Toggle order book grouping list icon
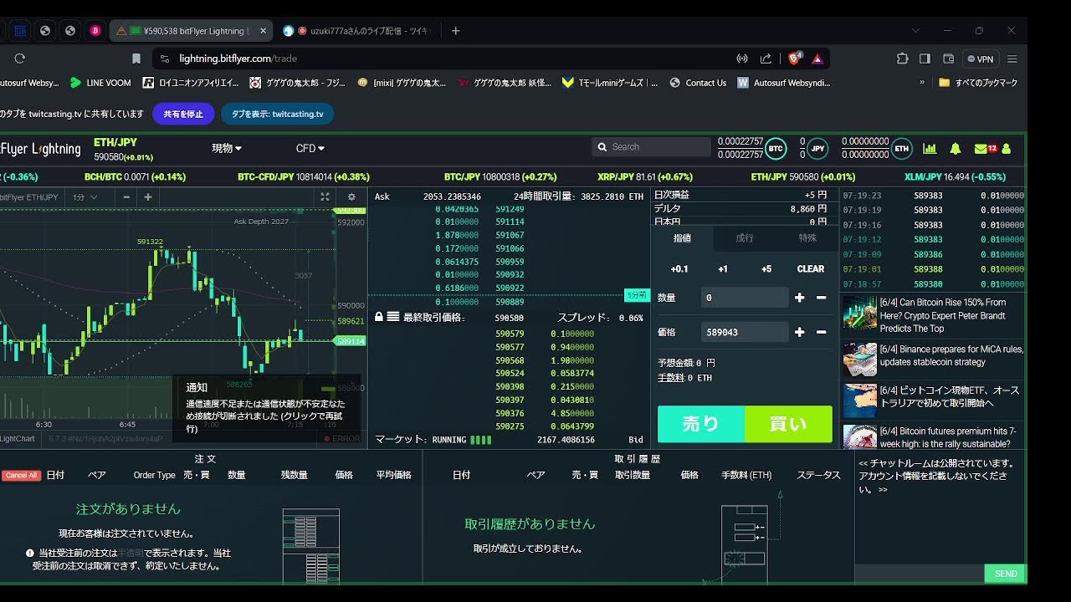Image resolution: width=1071 pixels, height=602 pixels. 392,318
